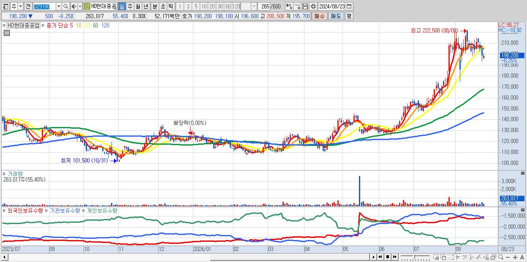The width and height of the screenshot is (527, 262).
Task: Click the 외국인보유수량 indicator label
Action: pyautogui.click(x=25, y=210)
